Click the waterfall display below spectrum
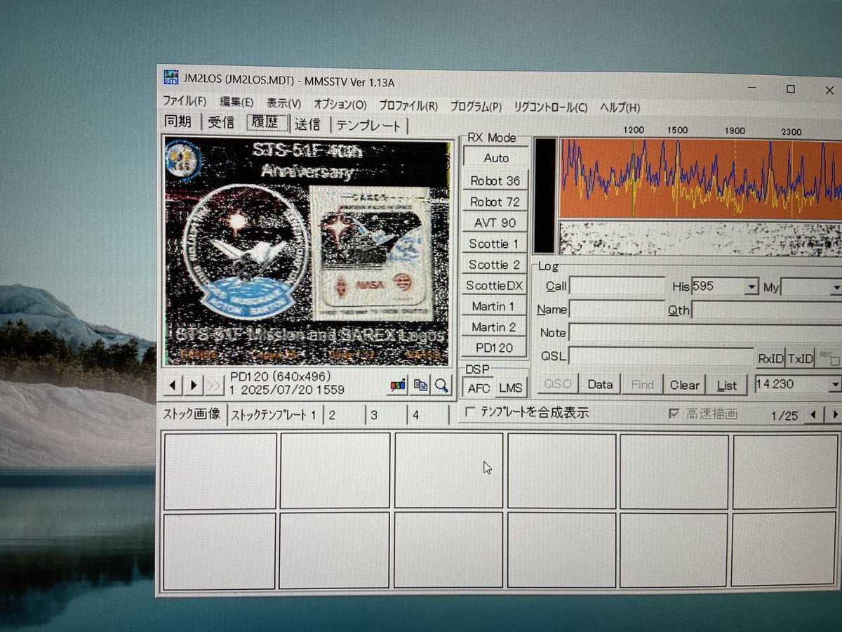This screenshot has height=632, width=842. (x=700, y=238)
